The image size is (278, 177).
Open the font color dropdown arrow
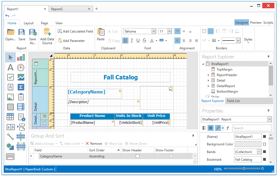tap(156, 41)
